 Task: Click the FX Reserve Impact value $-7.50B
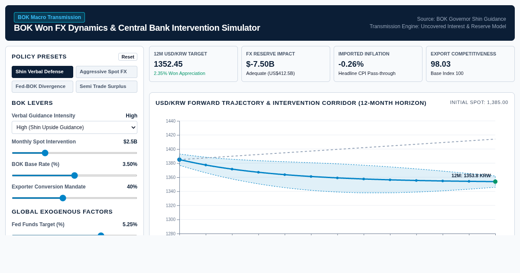260,64
